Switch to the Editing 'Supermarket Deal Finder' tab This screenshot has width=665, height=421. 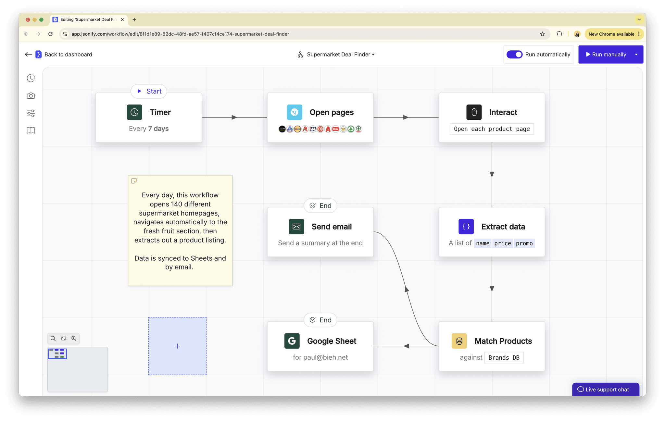[88, 19]
